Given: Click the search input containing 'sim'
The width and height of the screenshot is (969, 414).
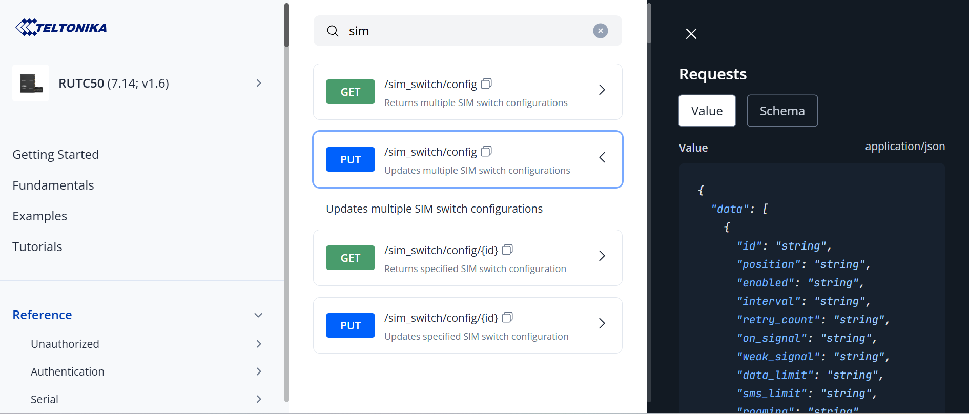Looking at the screenshot, I should tap(461, 31).
